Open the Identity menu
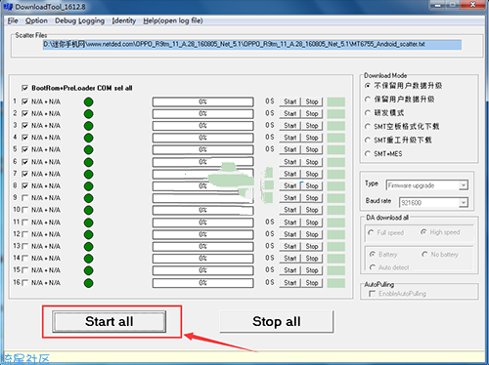The image size is (489, 365). coord(124,20)
